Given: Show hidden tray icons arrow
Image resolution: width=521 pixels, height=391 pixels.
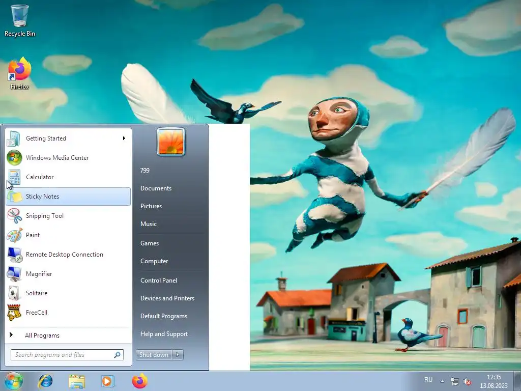Looking at the screenshot, I should point(442,381).
